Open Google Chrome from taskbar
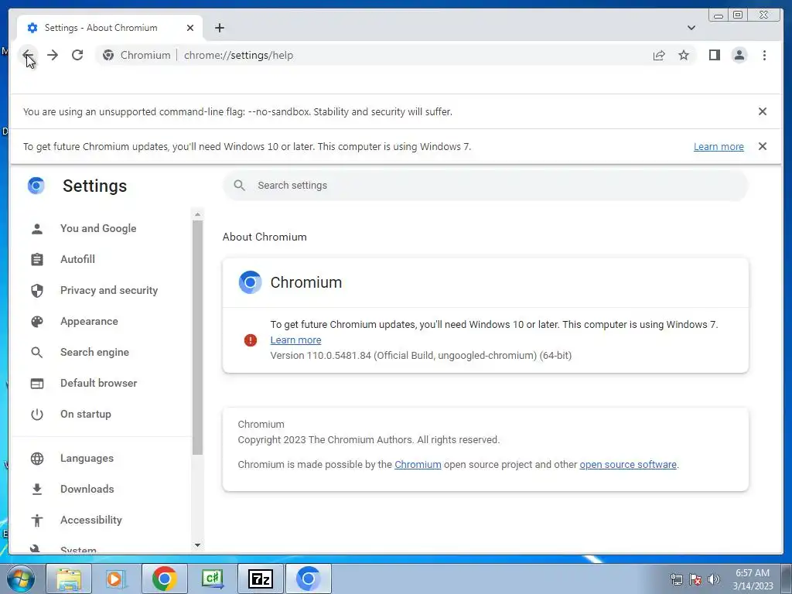 (164, 579)
